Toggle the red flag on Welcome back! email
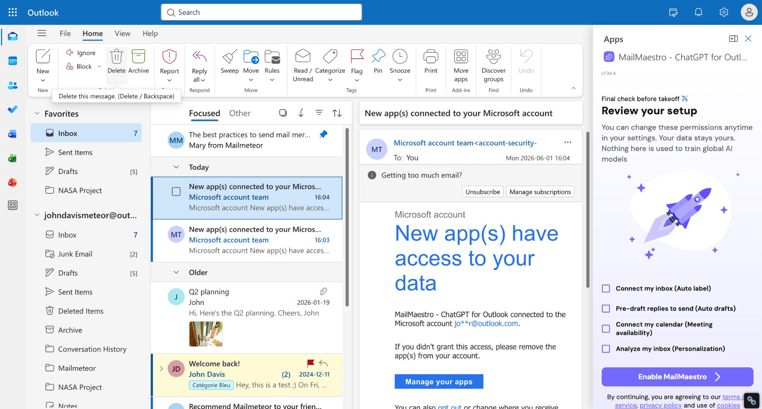The width and height of the screenshot is (762, 409). [311, 363]
